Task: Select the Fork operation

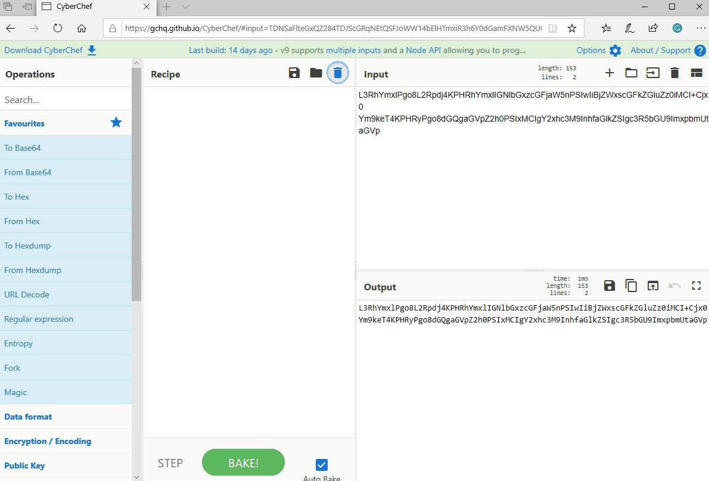Action: [66, 368]
